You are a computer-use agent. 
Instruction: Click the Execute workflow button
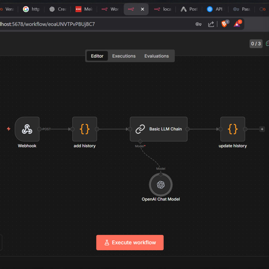coord(130,242)
